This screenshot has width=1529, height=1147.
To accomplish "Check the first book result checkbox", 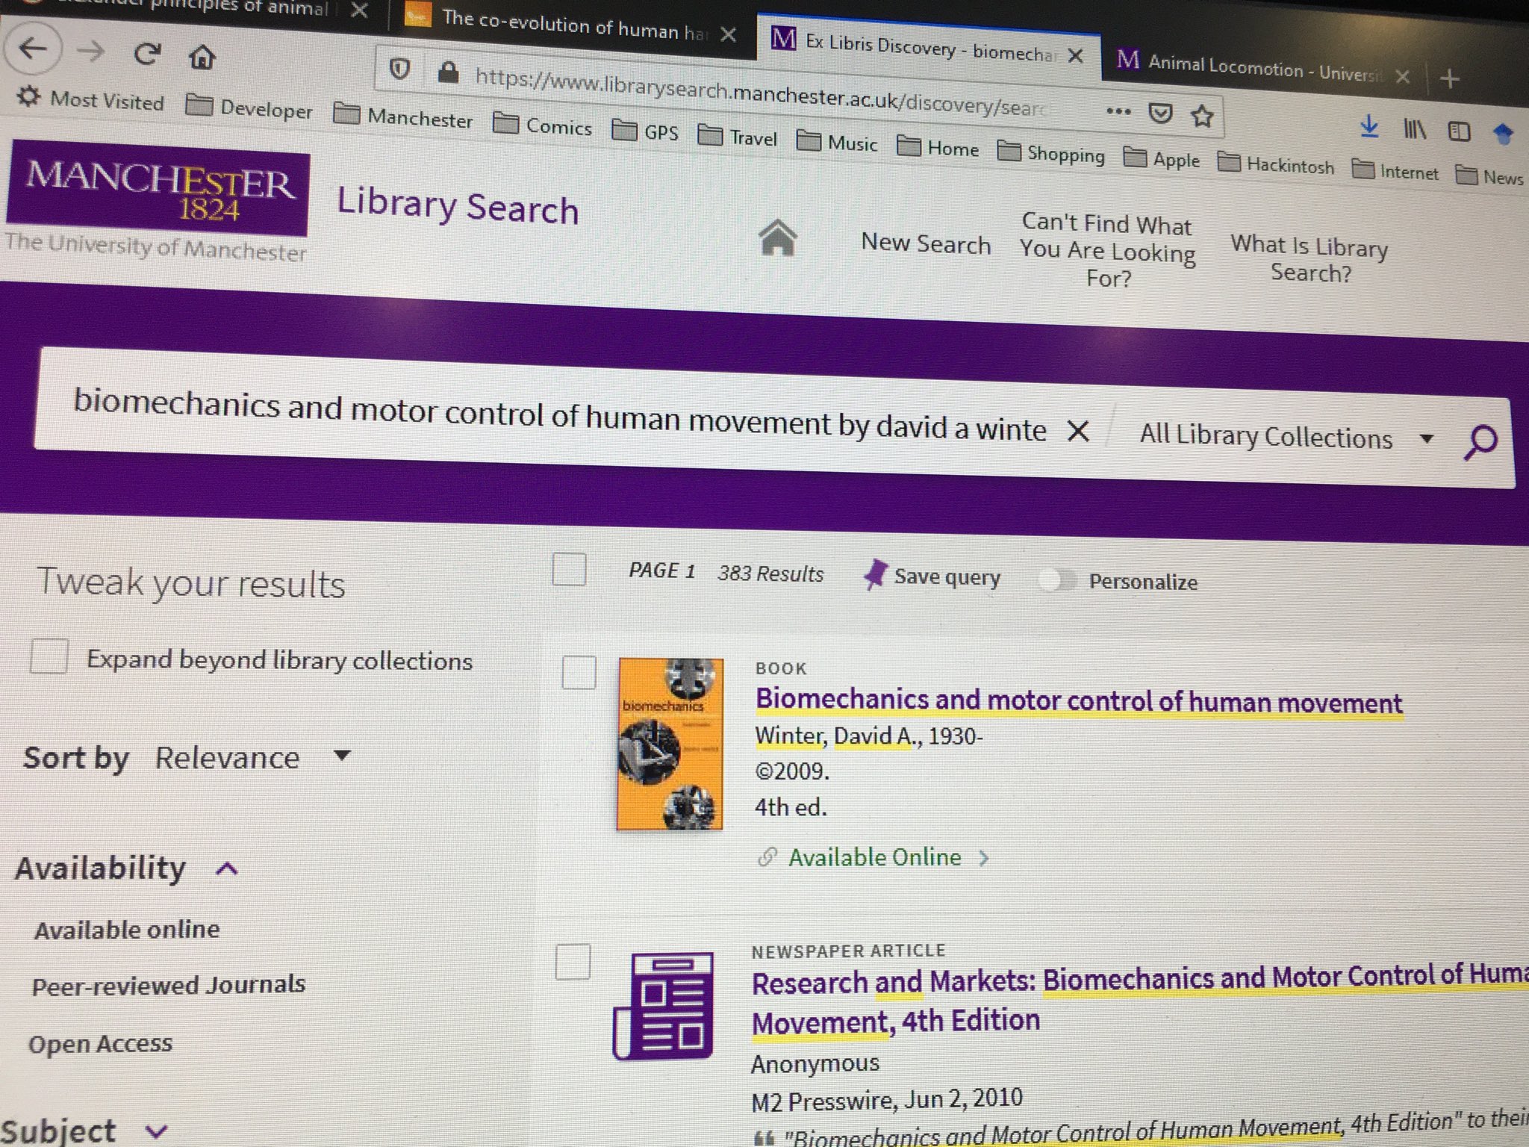I will coord(579,672).
